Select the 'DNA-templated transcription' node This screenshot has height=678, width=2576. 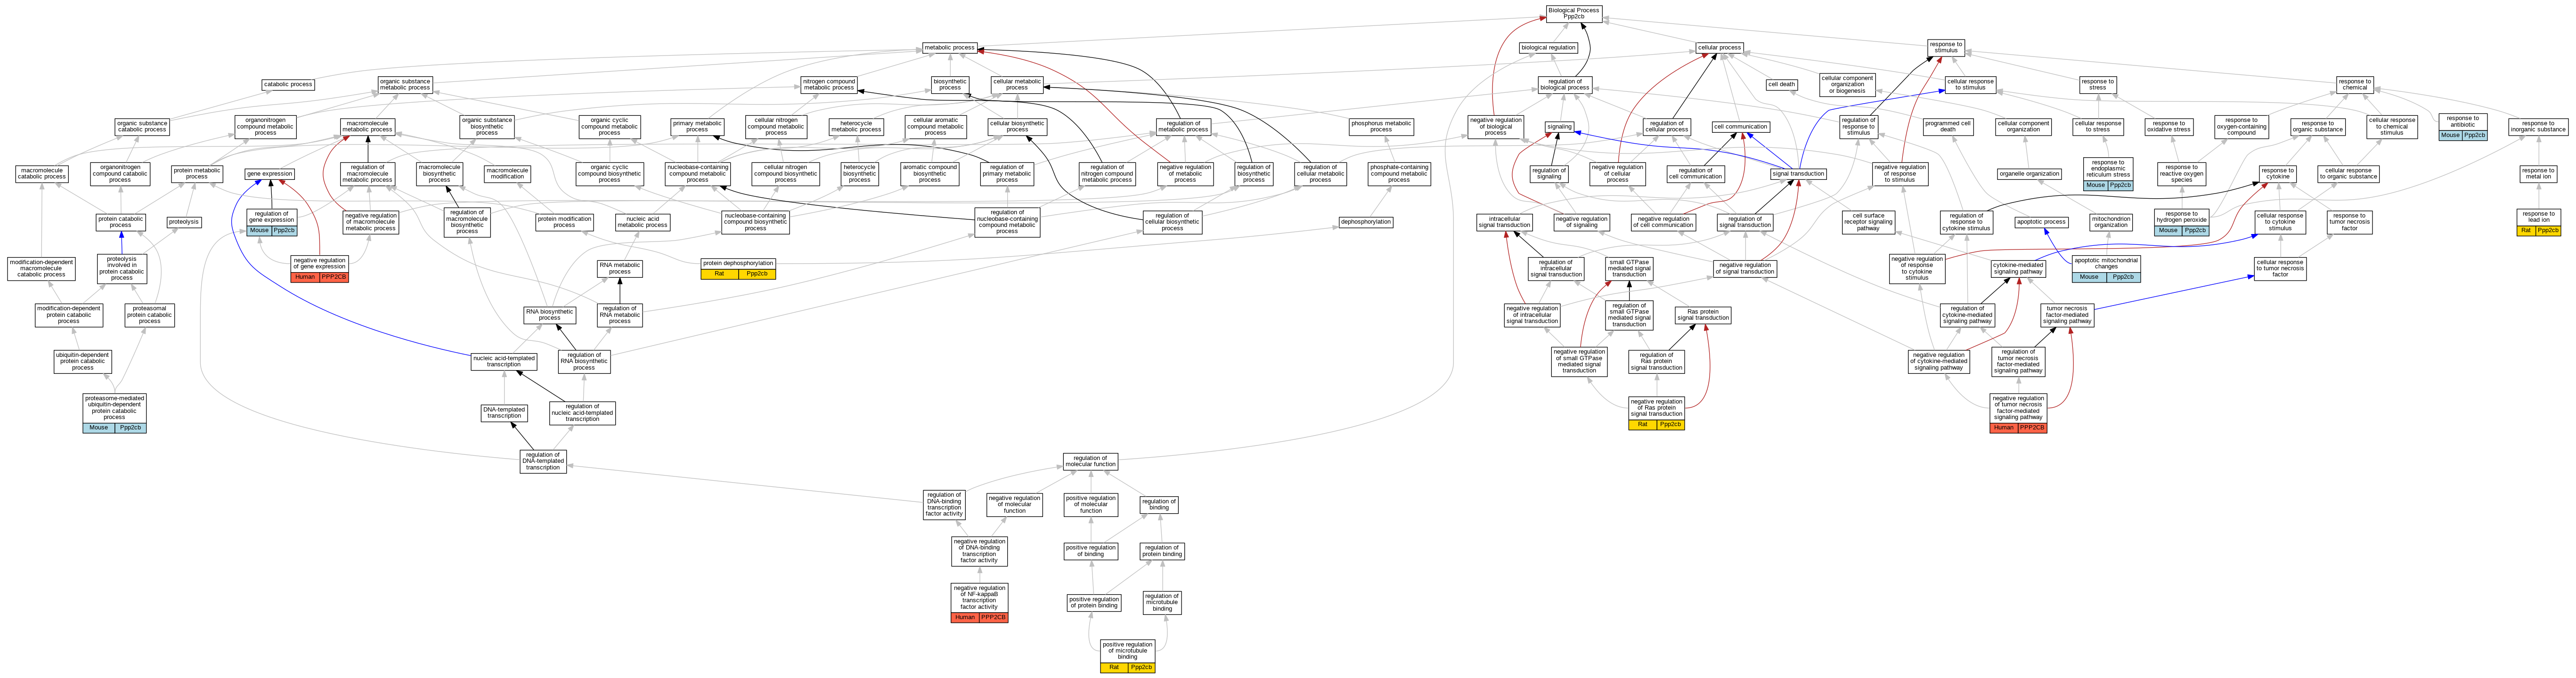pos(504,413)
